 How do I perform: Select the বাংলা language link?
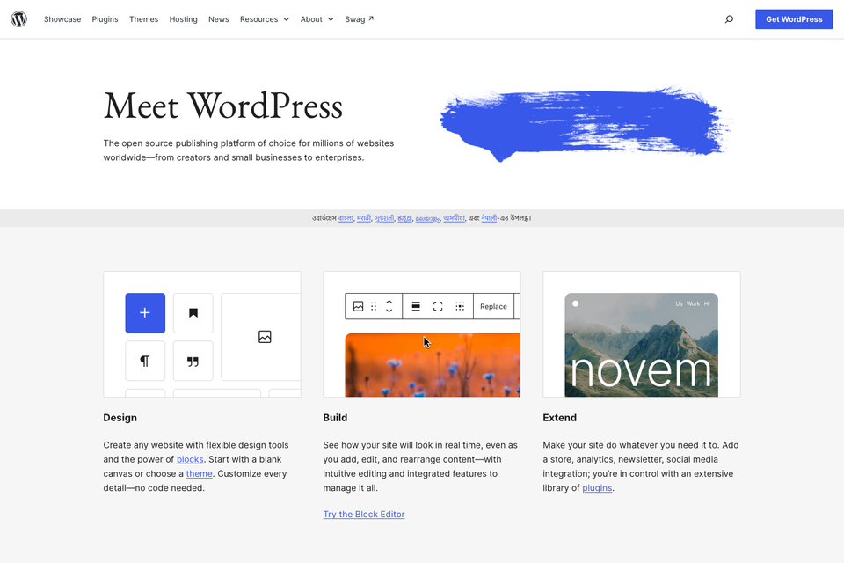pyautogui.click(x=346, y=217)
